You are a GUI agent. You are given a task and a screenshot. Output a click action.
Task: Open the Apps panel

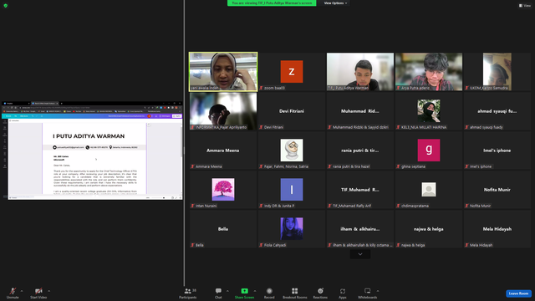click(x=343, y=293)
